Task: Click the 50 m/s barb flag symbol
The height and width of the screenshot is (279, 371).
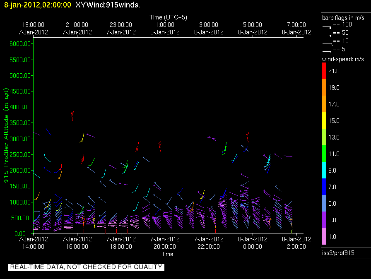Action: tap(327, 36)
